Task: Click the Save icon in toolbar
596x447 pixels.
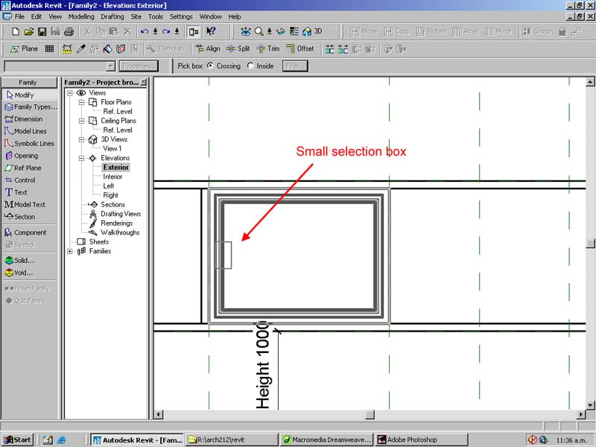Action: 42,31
